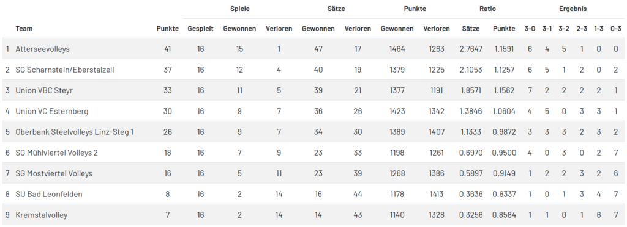Click the Gespielt column header

(200, 29)
